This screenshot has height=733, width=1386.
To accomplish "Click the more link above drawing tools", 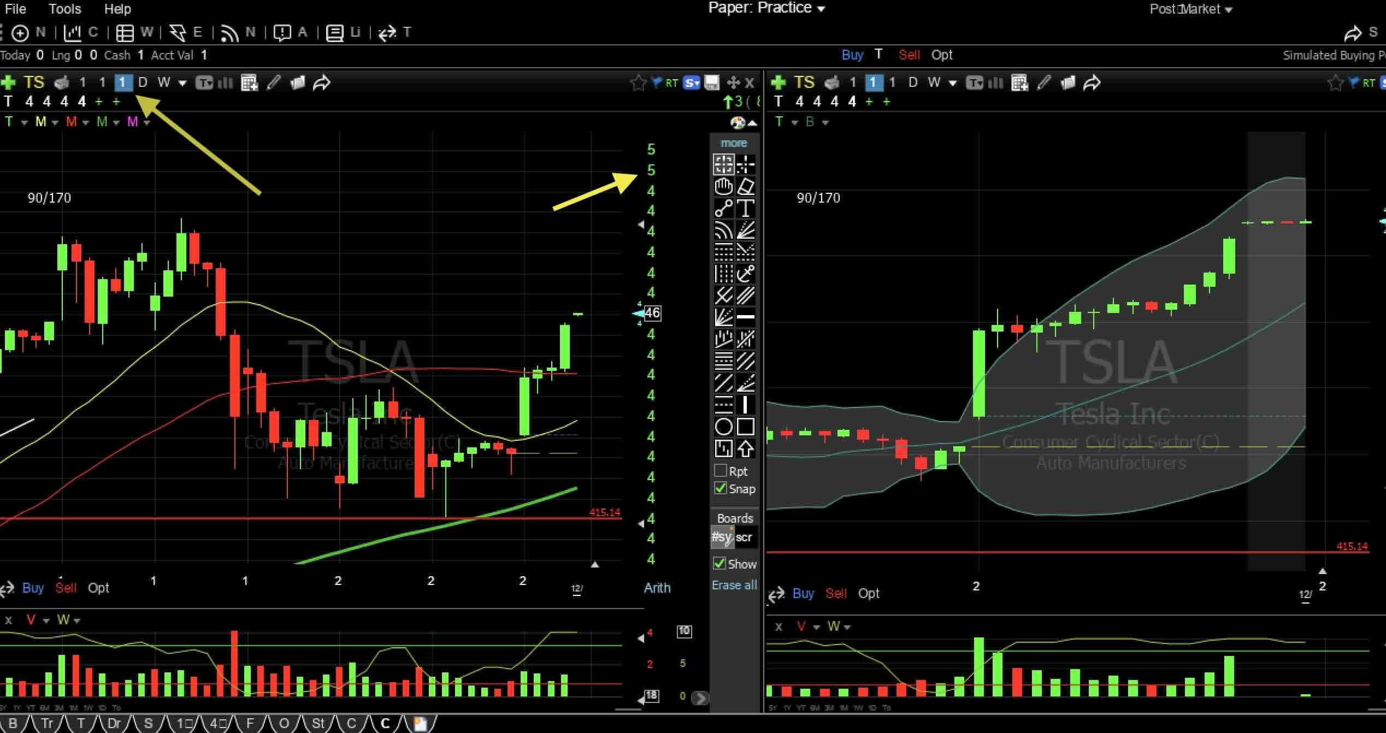I will click(x=734, y=143).
